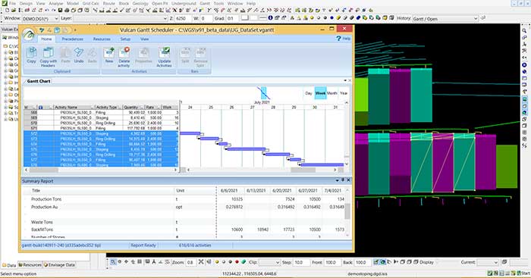Toggle the pin on Summary Report panel
The width and height of the screenshot is (531, 278).
[343, 180]
